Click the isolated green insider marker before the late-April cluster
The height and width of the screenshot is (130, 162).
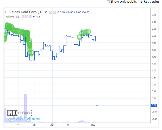[x=79, y=37]
